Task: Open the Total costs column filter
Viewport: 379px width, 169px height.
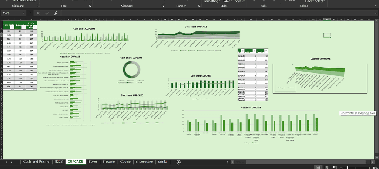Action: [x=12, y=27]
